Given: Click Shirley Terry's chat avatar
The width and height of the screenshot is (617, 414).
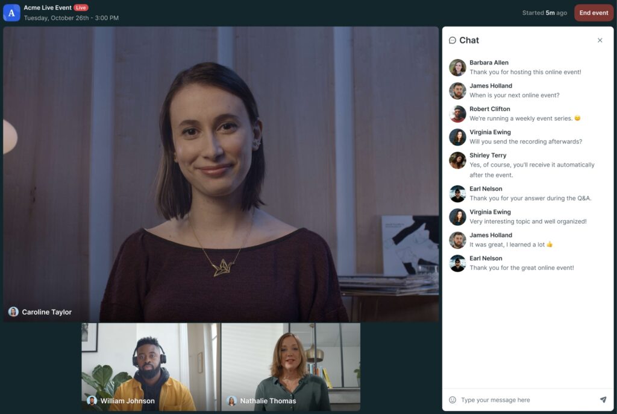Looking at the screenshot, I should [x=458, y=161].
